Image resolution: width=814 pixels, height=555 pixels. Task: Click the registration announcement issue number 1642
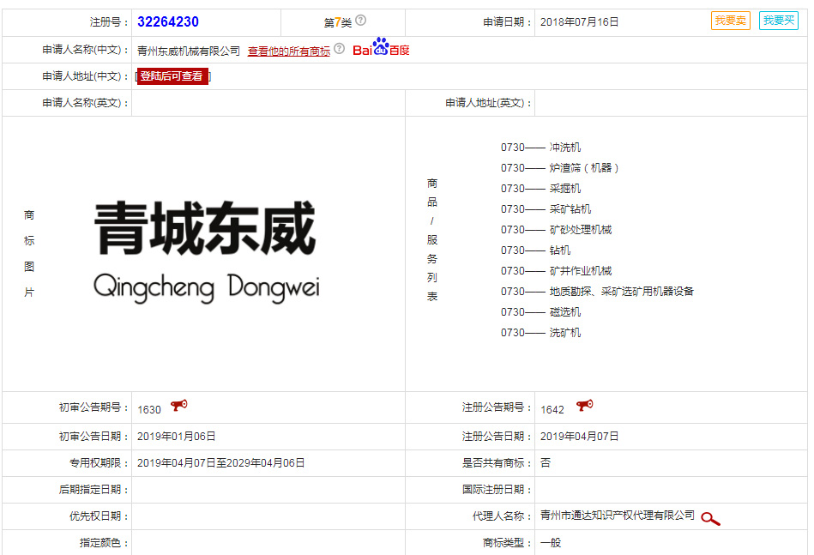[x=552, y=410]
